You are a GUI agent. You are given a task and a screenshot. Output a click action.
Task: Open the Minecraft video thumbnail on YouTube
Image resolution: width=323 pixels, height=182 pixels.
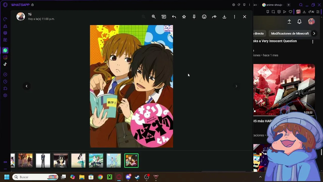click(x=284, y=89)
